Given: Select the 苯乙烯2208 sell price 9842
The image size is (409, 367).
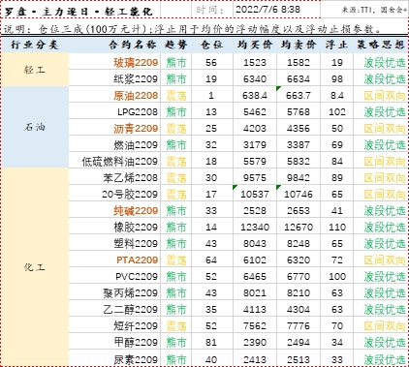Looking at the screenshot, I should coord(299,177).
